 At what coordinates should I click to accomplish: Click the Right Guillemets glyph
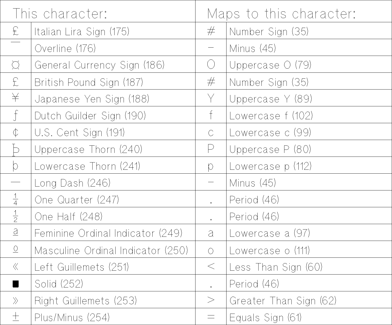[x=16, y=300]
